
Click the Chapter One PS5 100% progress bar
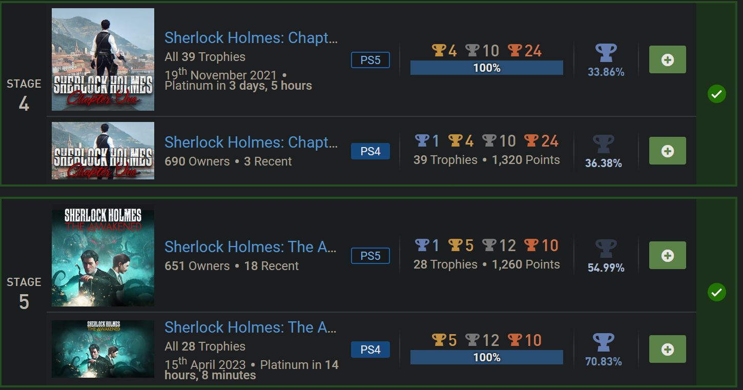click(486, 68)
